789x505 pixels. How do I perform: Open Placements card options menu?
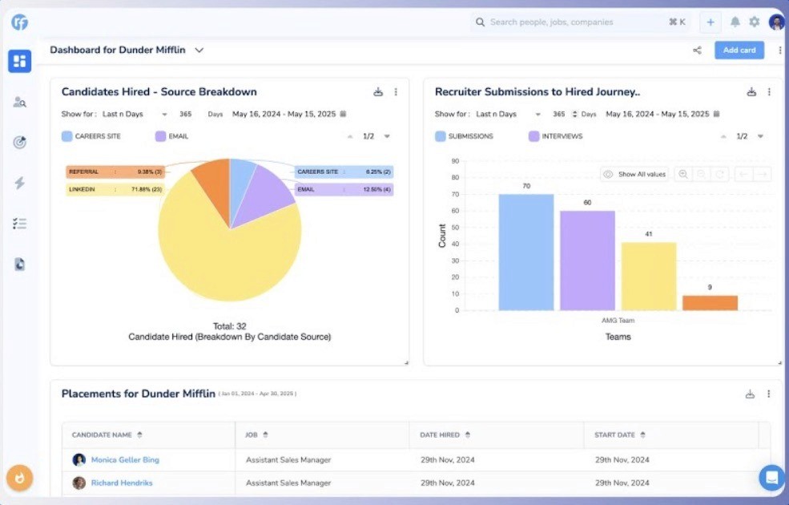point(768,394)
